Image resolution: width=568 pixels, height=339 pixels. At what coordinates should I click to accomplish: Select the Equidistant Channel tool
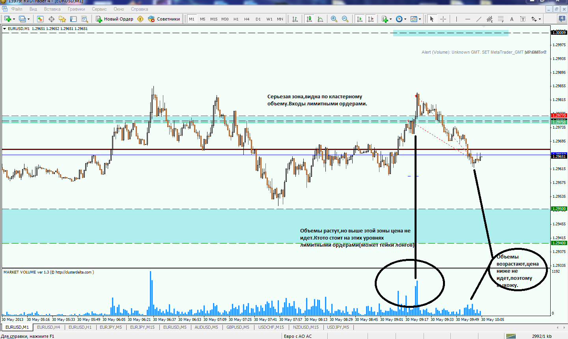click(x=490, y=19)
